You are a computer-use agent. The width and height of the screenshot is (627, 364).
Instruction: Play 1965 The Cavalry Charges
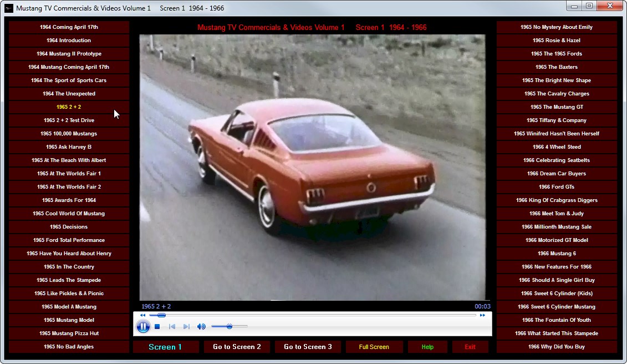pyautogui.click(x=557, y=93)
